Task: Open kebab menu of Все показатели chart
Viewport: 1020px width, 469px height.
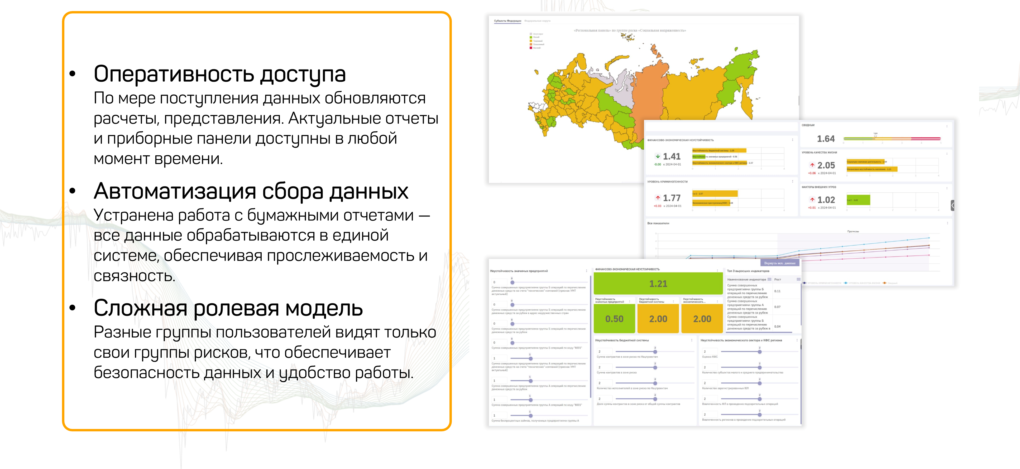Action: (947, 223)
